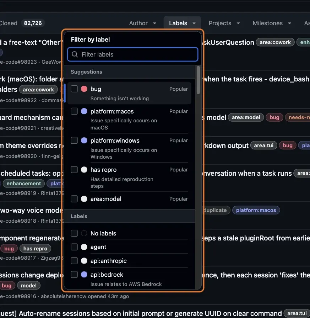Click the has repro tag on regenerate issue

coord(35,248)
